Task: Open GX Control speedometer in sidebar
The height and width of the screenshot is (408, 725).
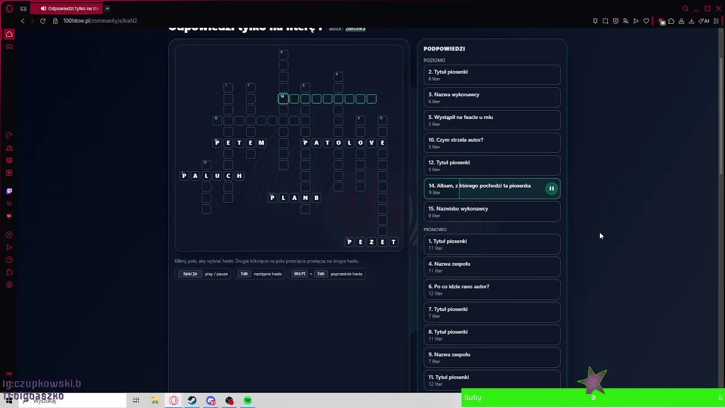Action: click(9, 135)
